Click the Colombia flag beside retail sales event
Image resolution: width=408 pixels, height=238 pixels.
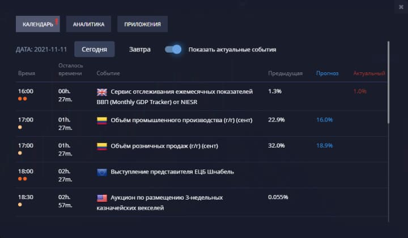click(102, 146)
